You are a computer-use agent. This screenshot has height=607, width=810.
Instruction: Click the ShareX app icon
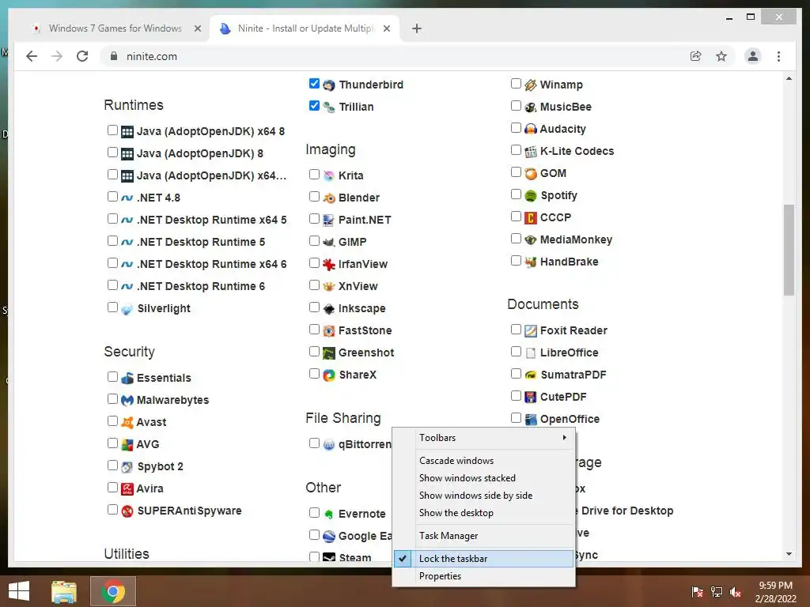(329, 375)
